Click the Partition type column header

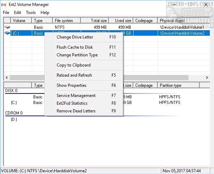[x=179, y=85]
